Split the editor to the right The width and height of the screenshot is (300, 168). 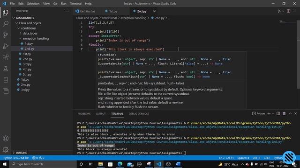(x=289, y=11)
